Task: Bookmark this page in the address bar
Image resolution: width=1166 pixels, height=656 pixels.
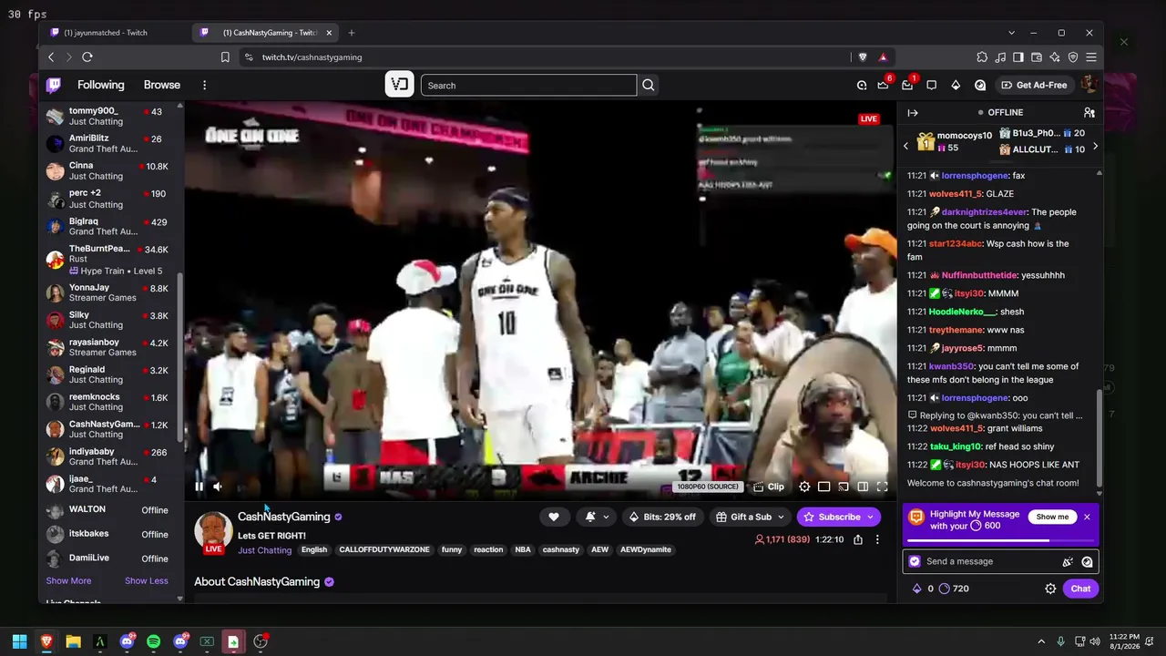Action: pos(225,56)
